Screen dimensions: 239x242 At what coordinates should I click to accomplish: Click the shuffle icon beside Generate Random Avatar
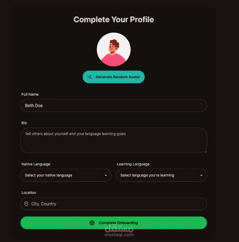(x=90, y=77)
